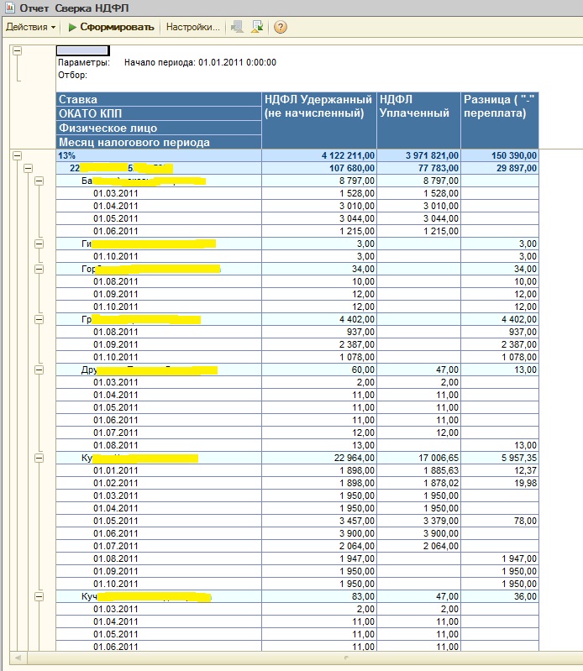Select the ОКАТО КПП header cell
Image resolution: width=583 pixels, height=671 pixels.
pyautogui.click(x=159, y=113)
